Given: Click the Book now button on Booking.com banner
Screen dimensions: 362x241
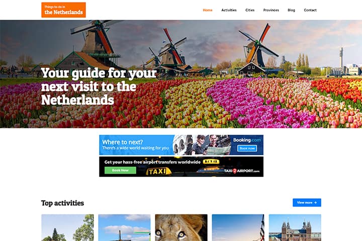Looking at the screenshot, I should pos(247,148).
